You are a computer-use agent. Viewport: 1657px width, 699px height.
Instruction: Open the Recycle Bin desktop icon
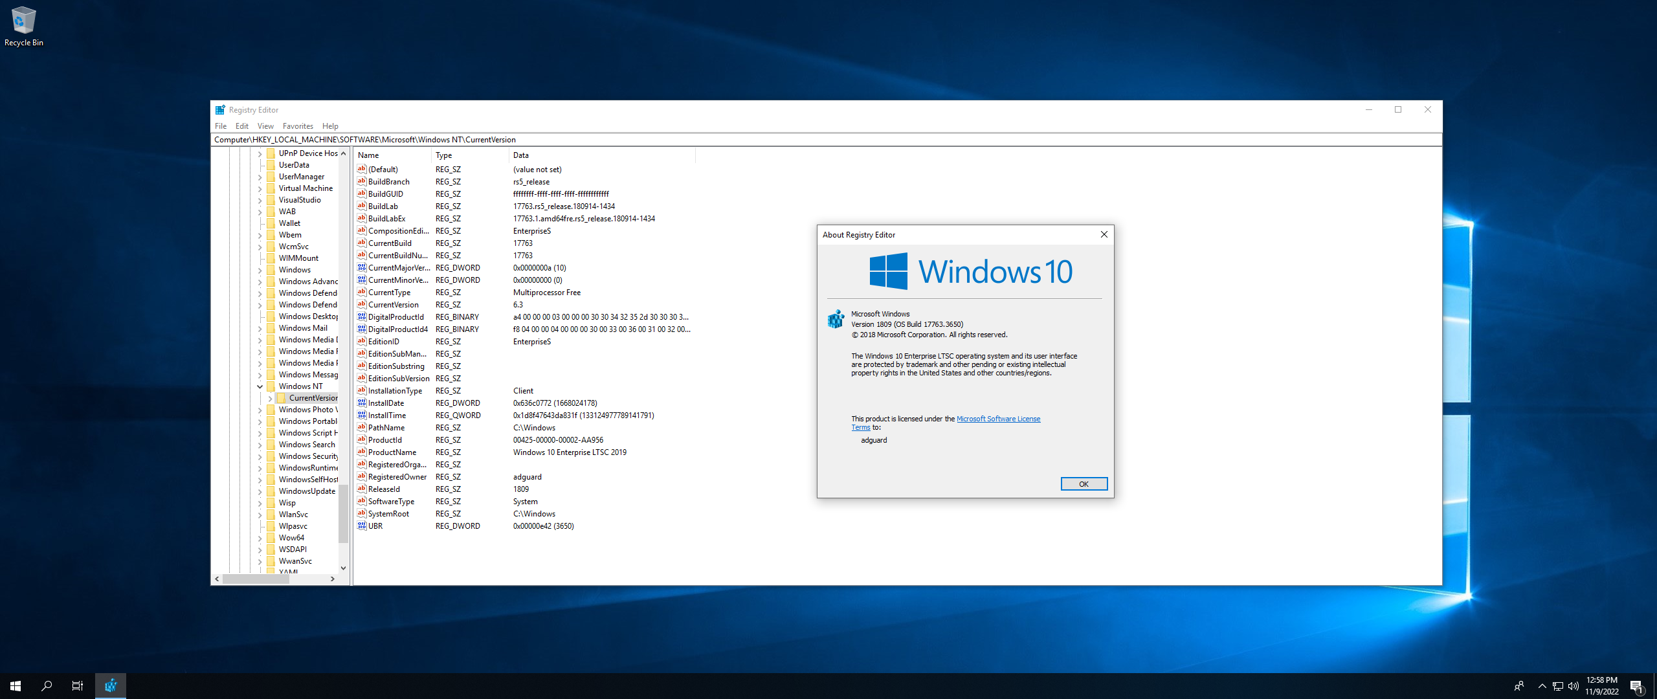pyautogui.click(x=23, y=26)
